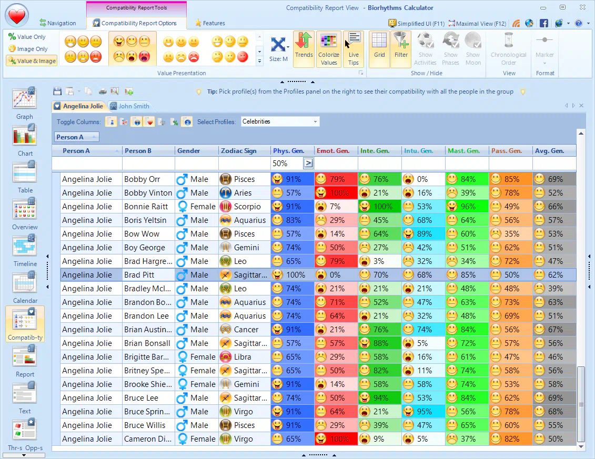Click the Facebook icon in title bar
This screenshot has width=595, height=459.
[544, 23]
